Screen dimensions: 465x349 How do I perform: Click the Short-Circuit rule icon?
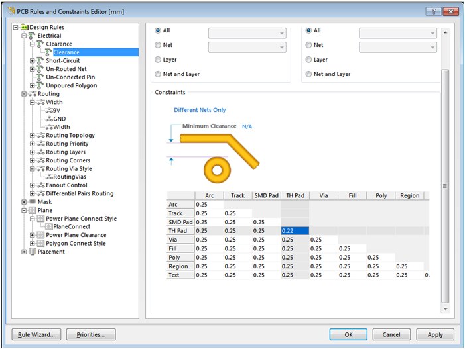[40, 61]
